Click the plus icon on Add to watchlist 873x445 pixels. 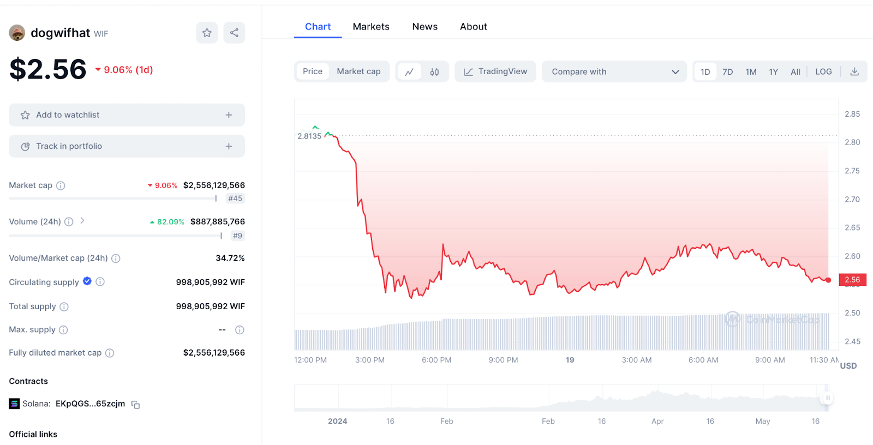point(229,115)
